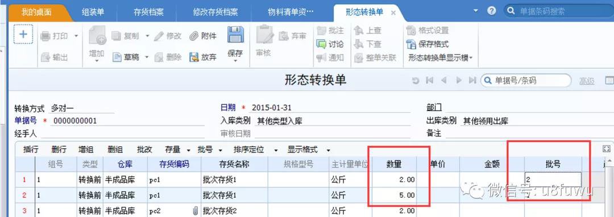
Task: Click 增组 add group button
Action: pos(86,150)
